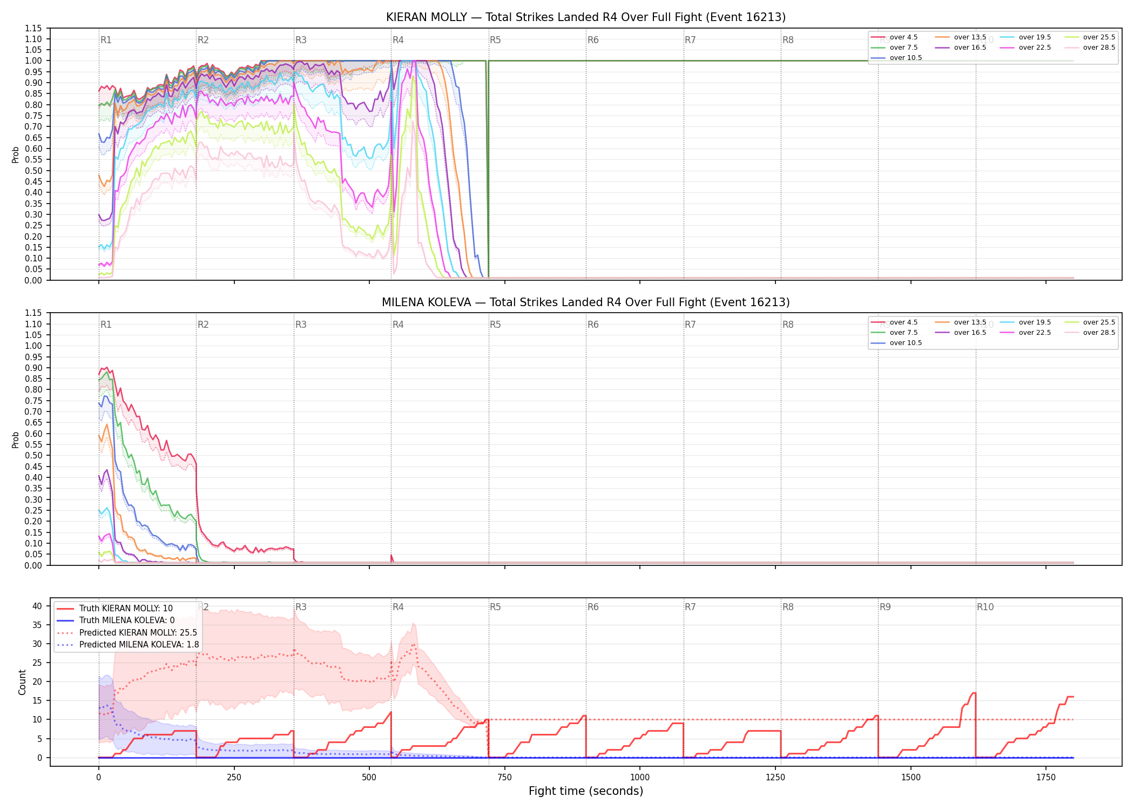Click 'Predicted KIERAN MOLLY: 25.5' legend entry
Screen dimensions: 1134x810
(127, 633)
